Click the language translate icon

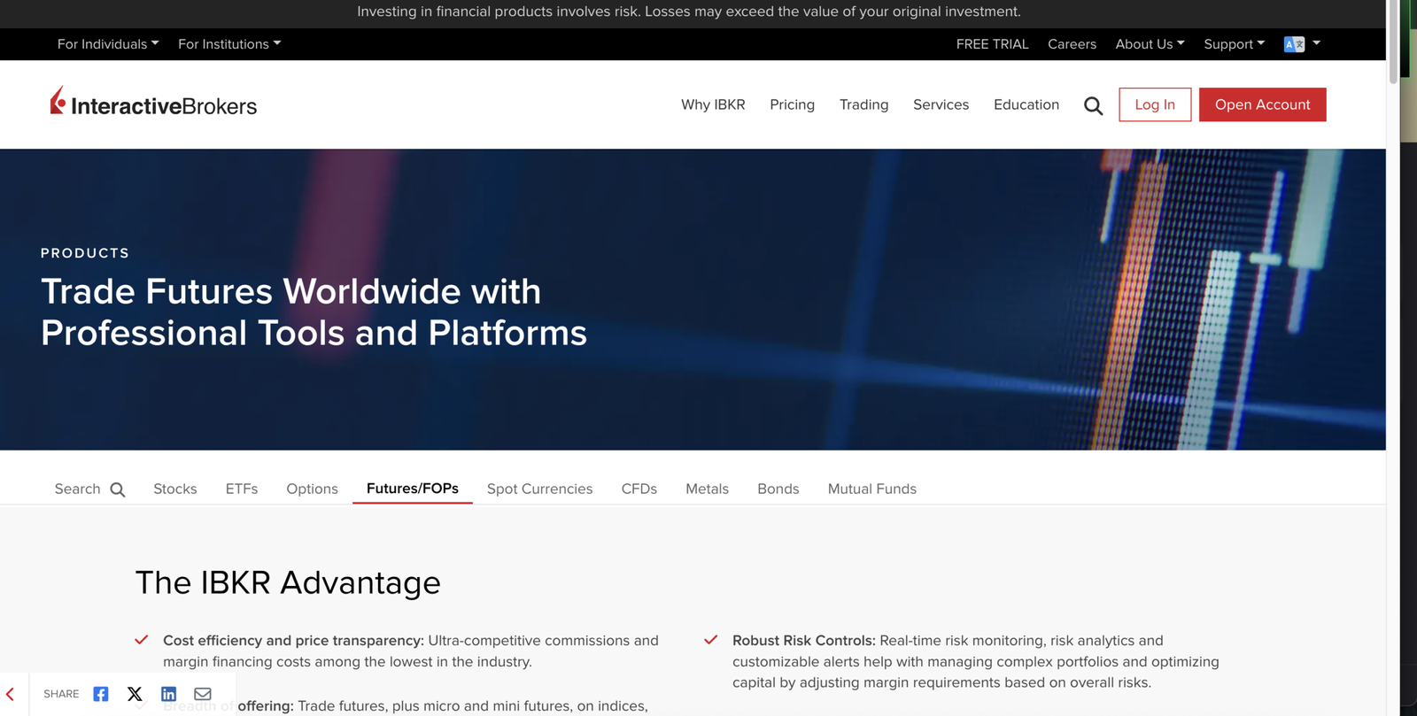1294,44
